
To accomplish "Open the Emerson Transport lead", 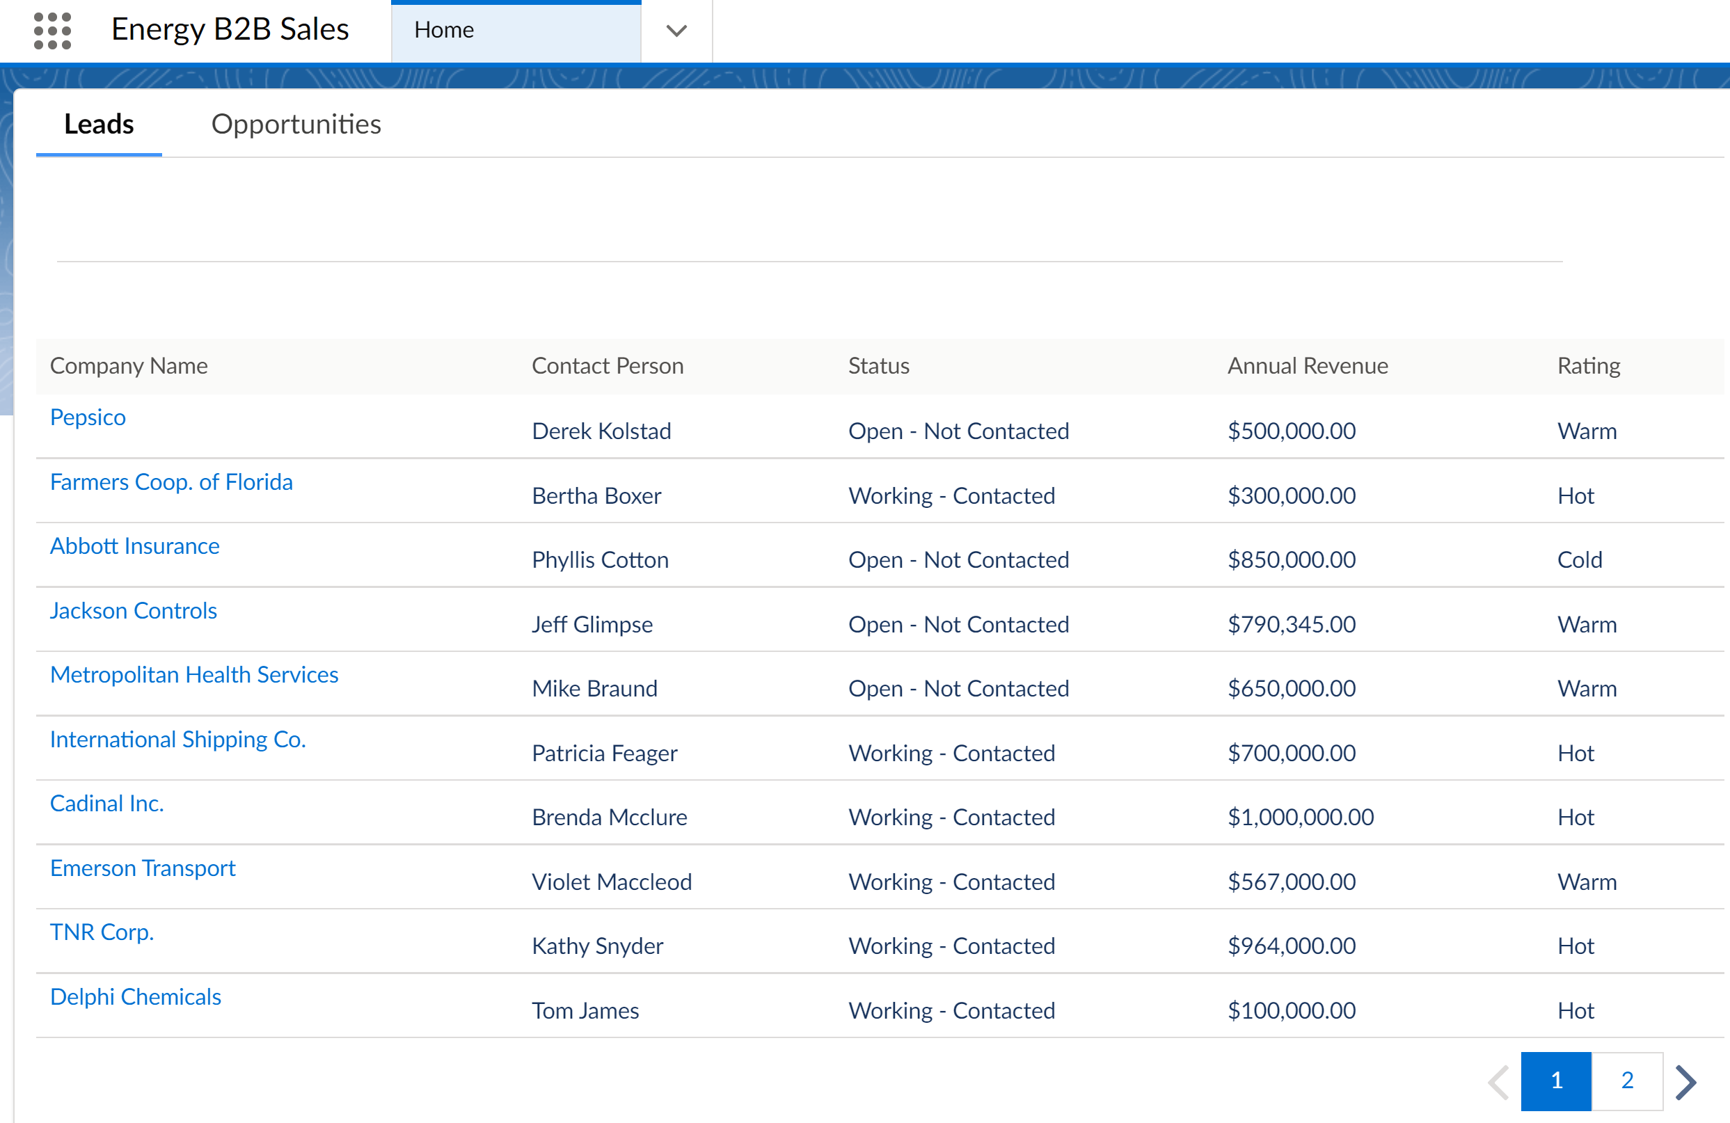I will (x=143, y=868).
